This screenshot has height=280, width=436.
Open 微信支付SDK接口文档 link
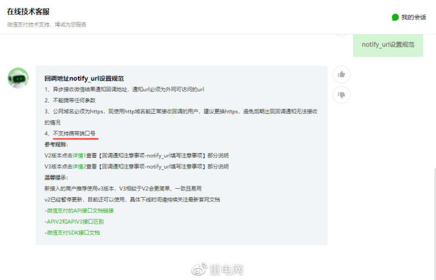click(x=73, y=233)
